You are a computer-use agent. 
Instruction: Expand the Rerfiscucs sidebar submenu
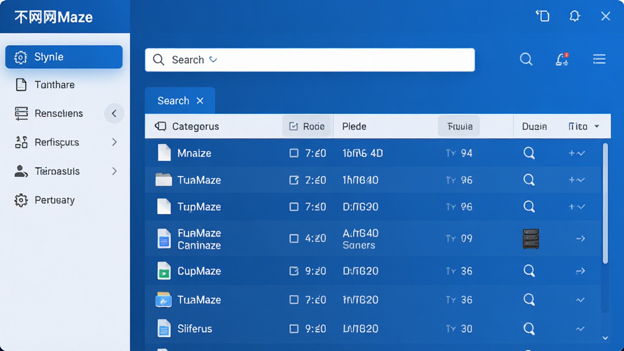[114, 142]
